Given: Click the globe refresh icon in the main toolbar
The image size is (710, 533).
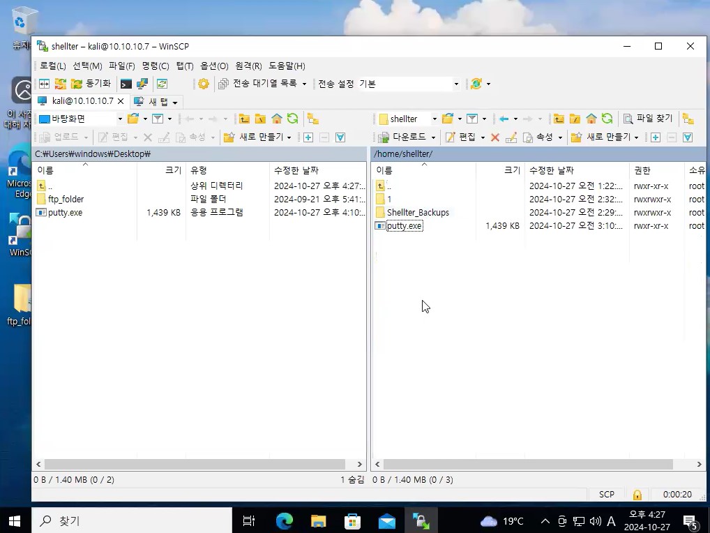Looking at the screenshot, I should (476, 84).
